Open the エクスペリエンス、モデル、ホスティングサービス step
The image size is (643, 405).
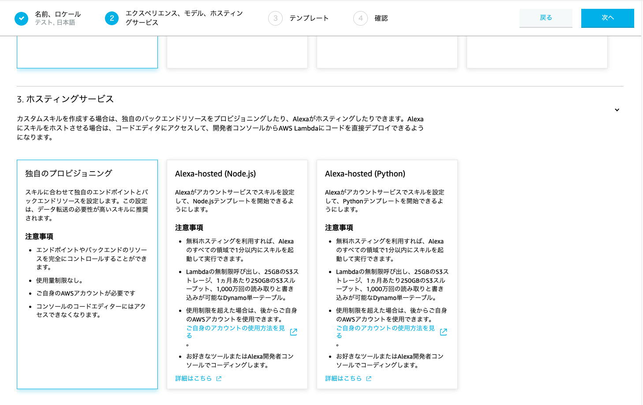tap(184, 18)
